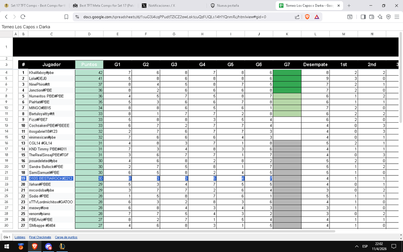Open browser hamburger menu
The width and height of the screenshot is (403, 252).
397,17
